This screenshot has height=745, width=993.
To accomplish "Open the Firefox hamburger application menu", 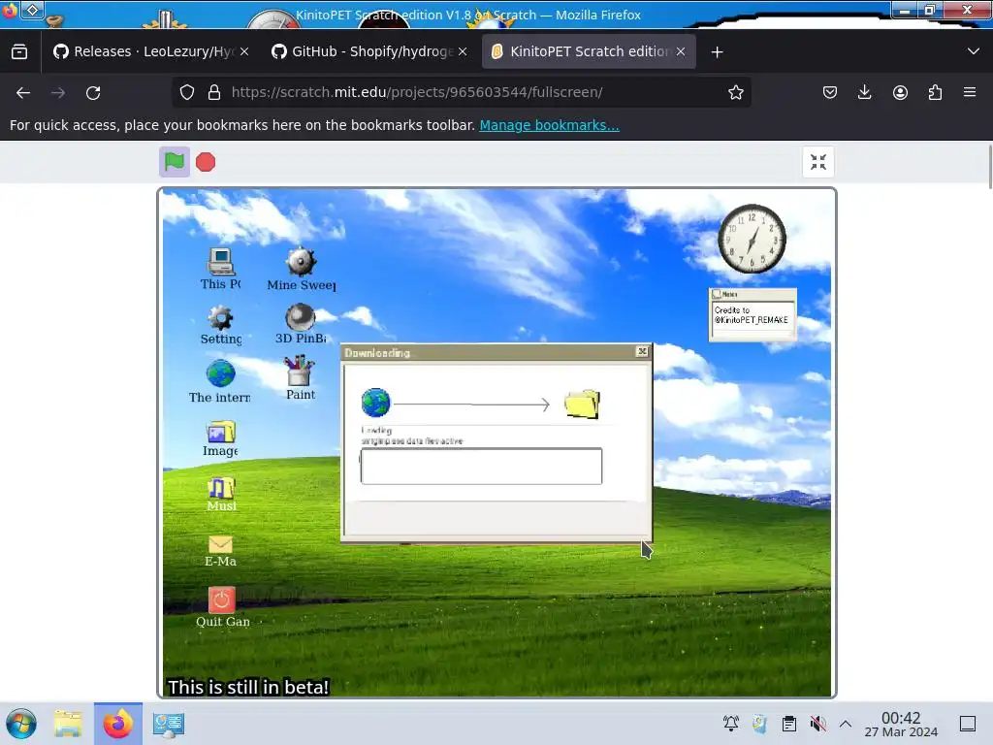I will coord(970,92).
